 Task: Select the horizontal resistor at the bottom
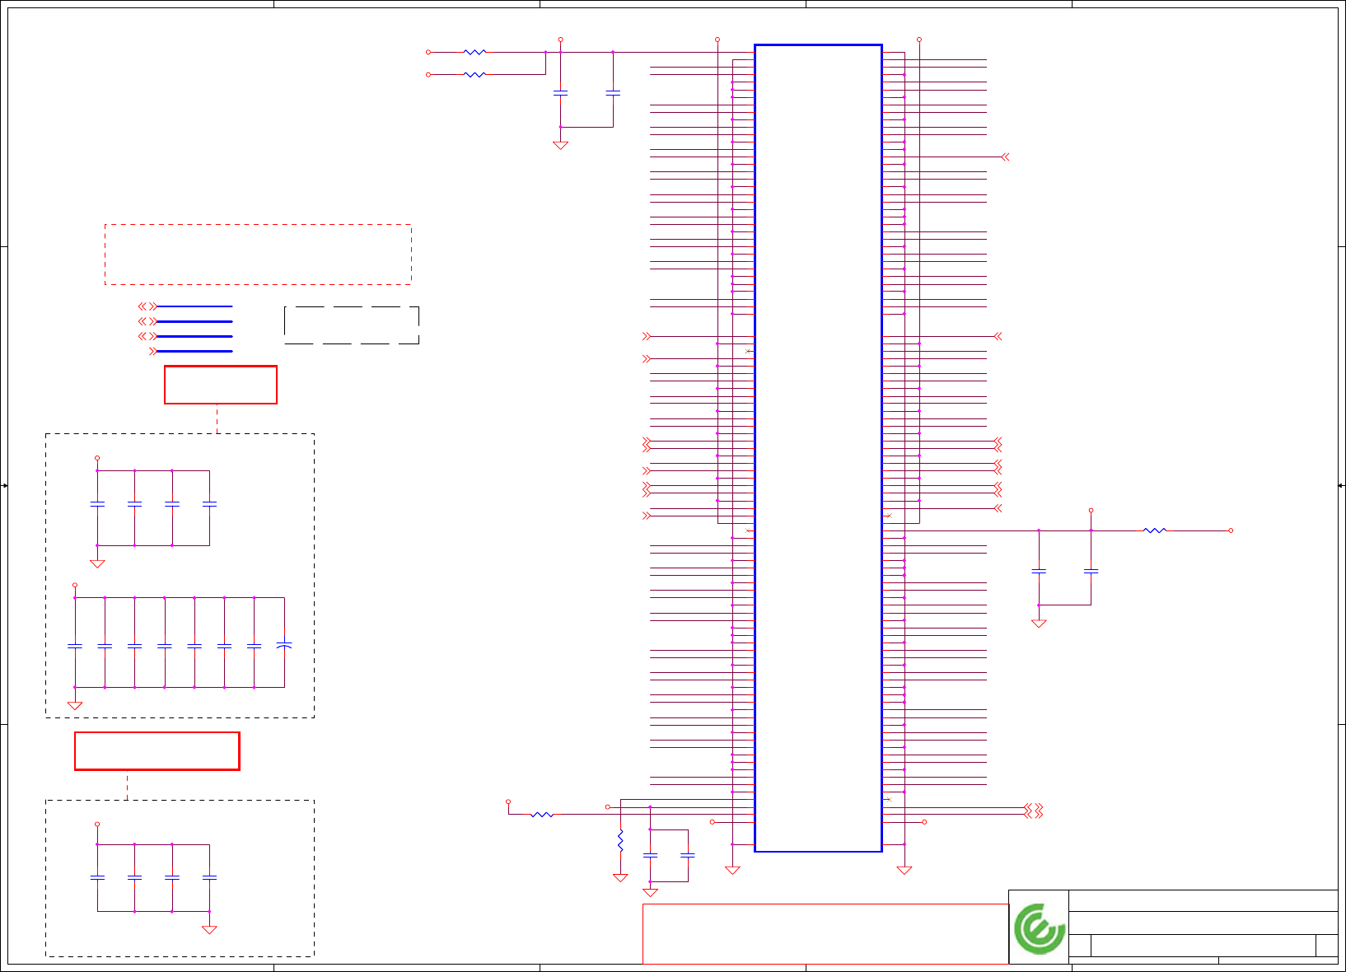pyautogui.click(x=542, y=814)
